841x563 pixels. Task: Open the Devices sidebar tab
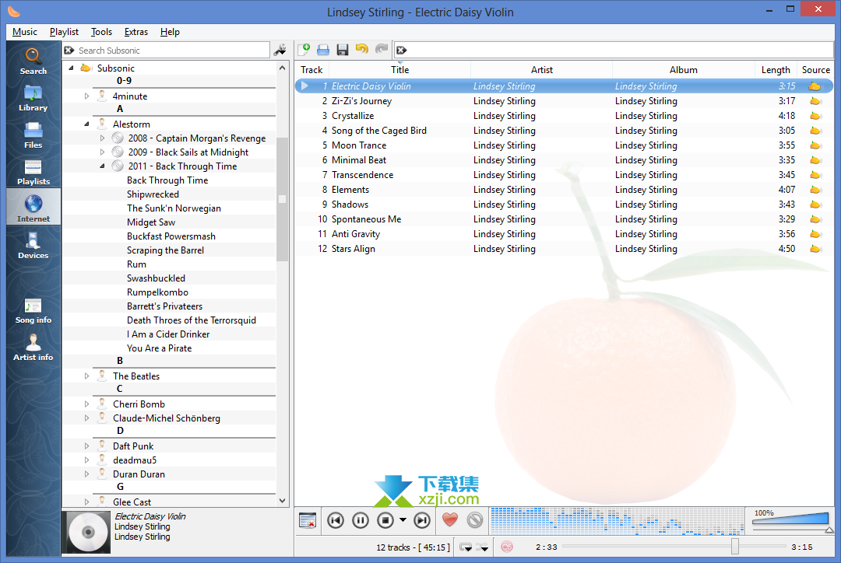point(33,246)
